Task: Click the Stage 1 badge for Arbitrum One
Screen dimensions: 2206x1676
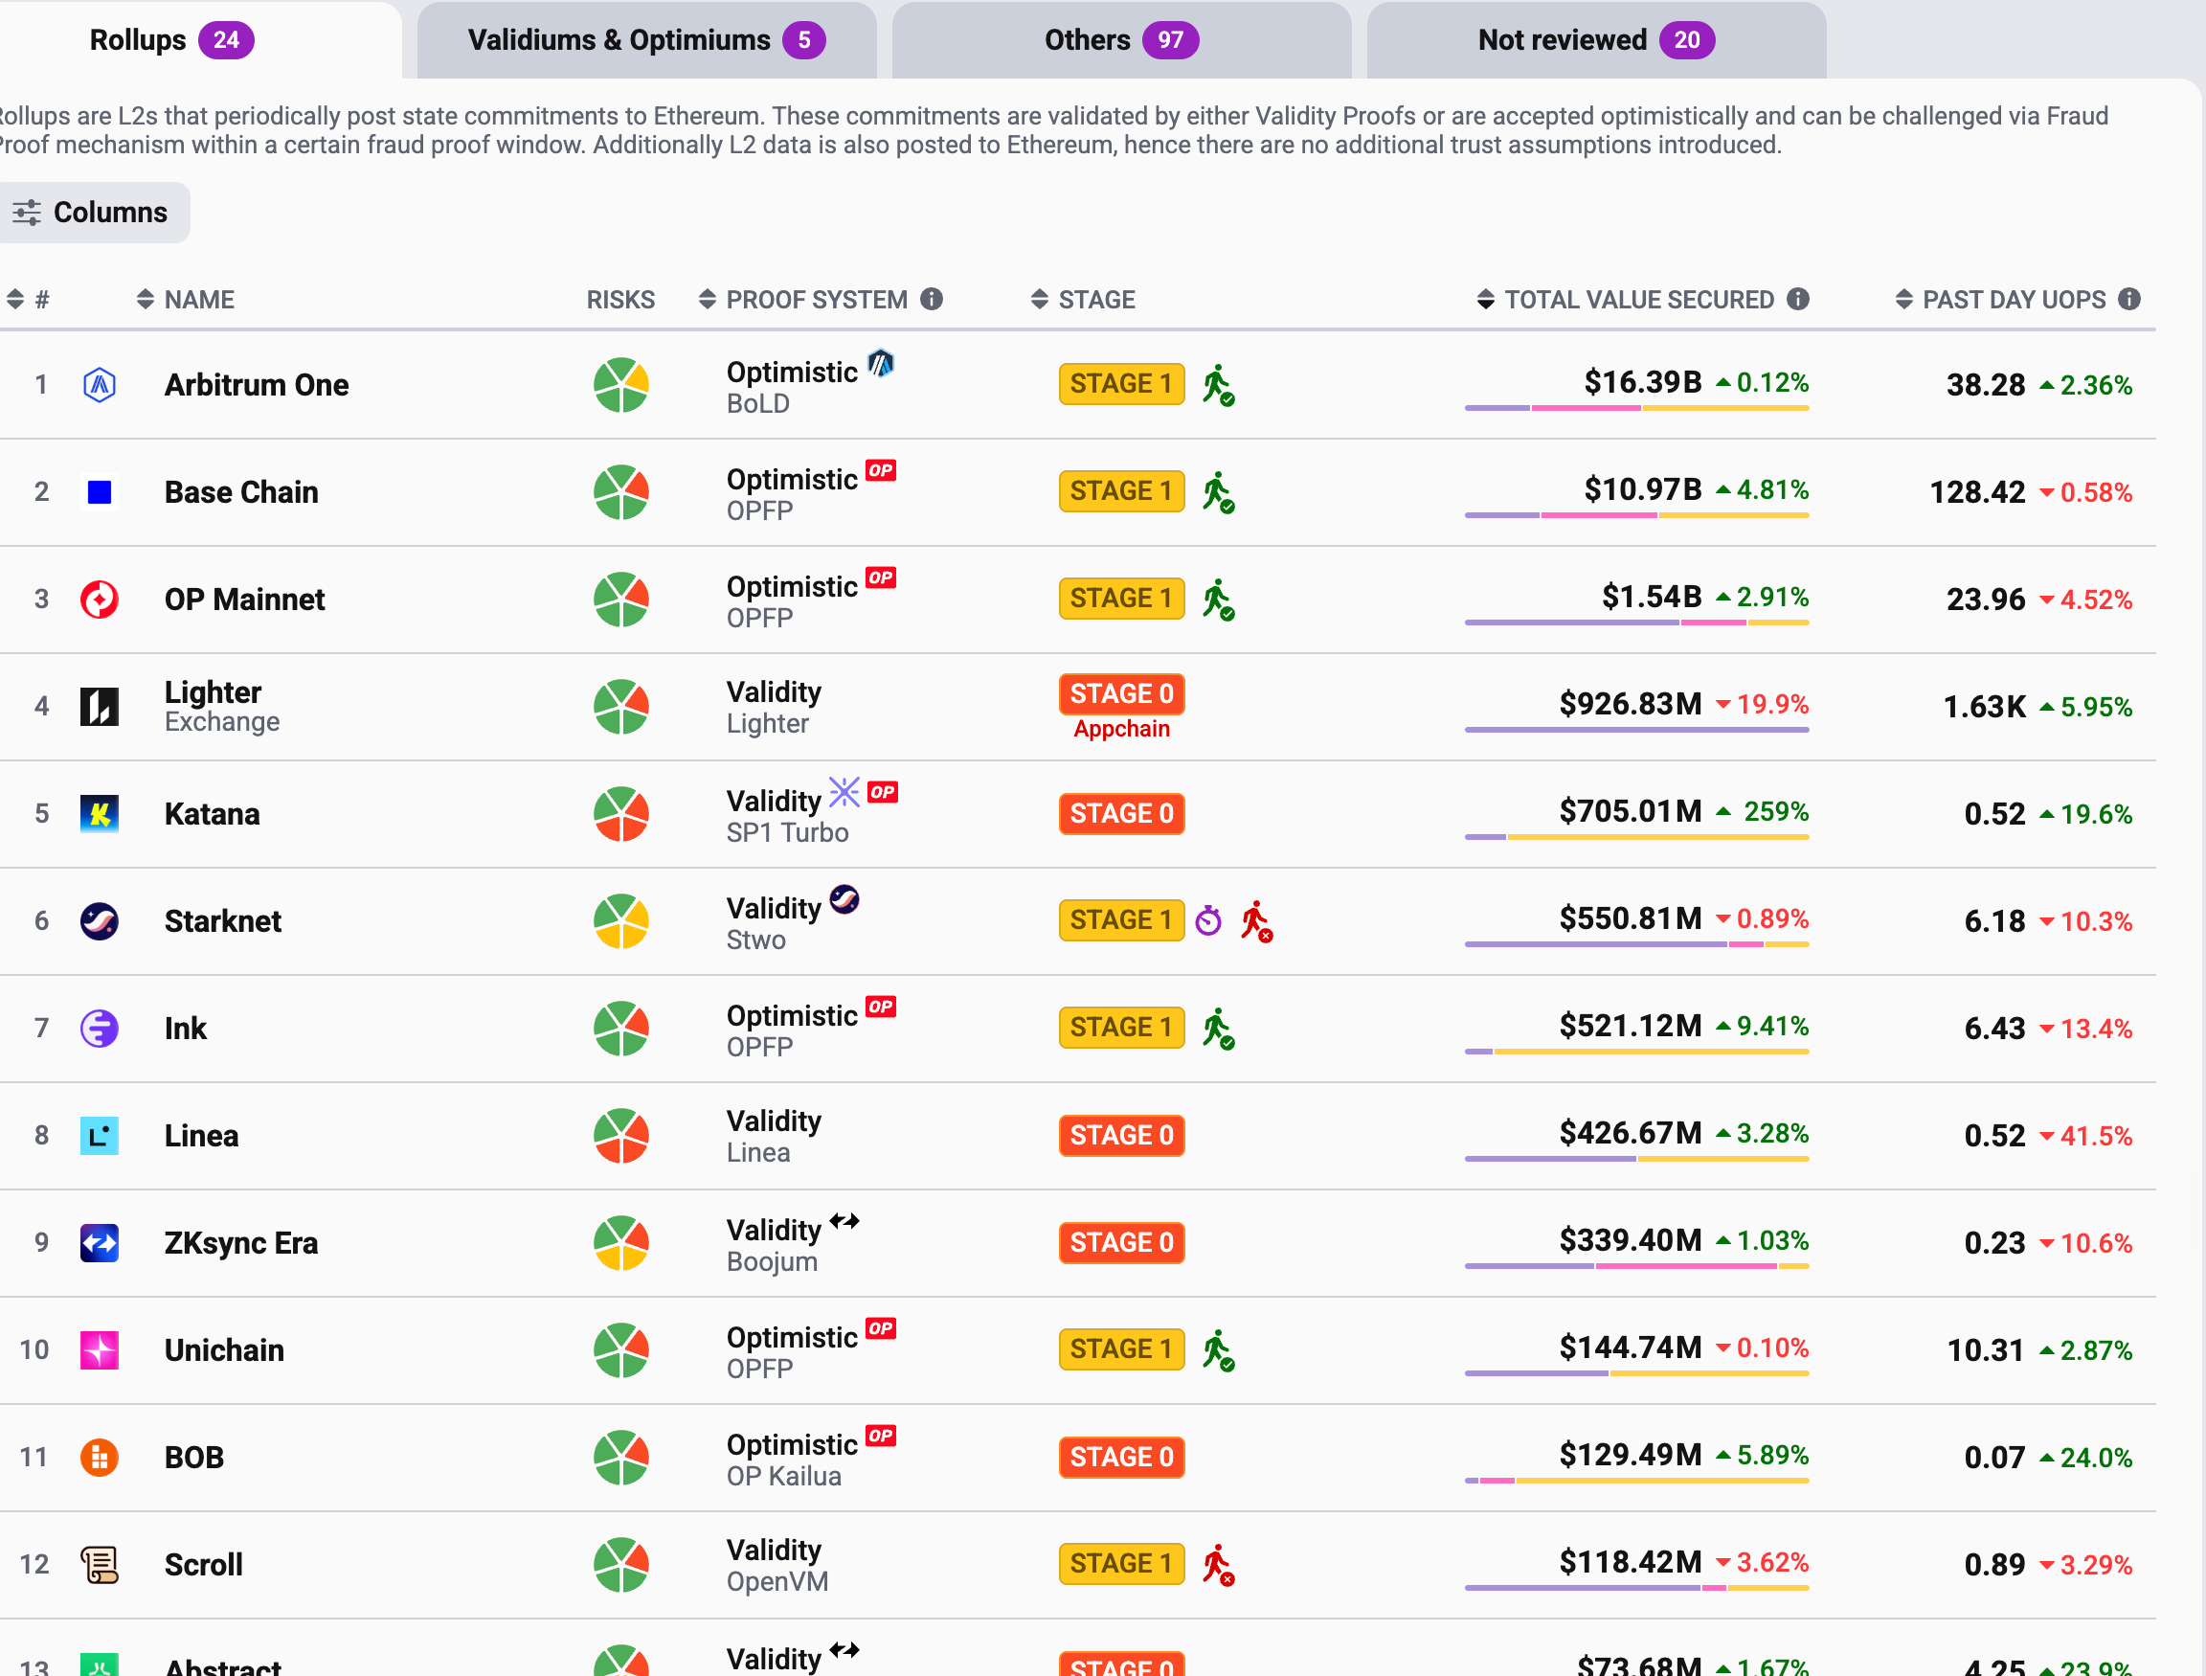Action: (x=1122, y=384)
